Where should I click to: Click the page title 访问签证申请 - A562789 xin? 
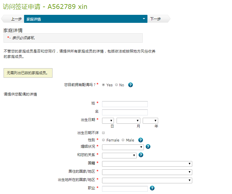coord(45,7)
